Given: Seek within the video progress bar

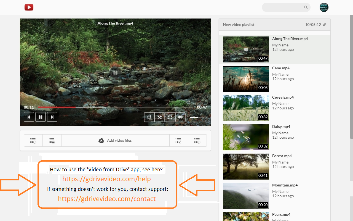Looking at the screenshot, I should click(x=116, y=107).
